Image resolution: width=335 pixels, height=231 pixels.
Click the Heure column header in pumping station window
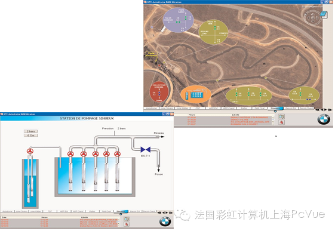tap(45, 217)
